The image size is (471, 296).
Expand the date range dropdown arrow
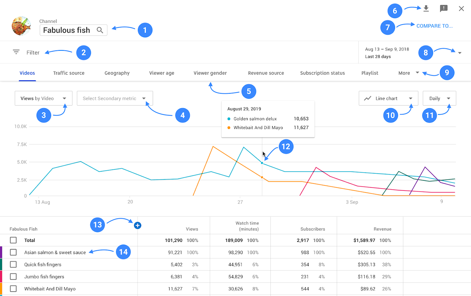pos(460,53)
